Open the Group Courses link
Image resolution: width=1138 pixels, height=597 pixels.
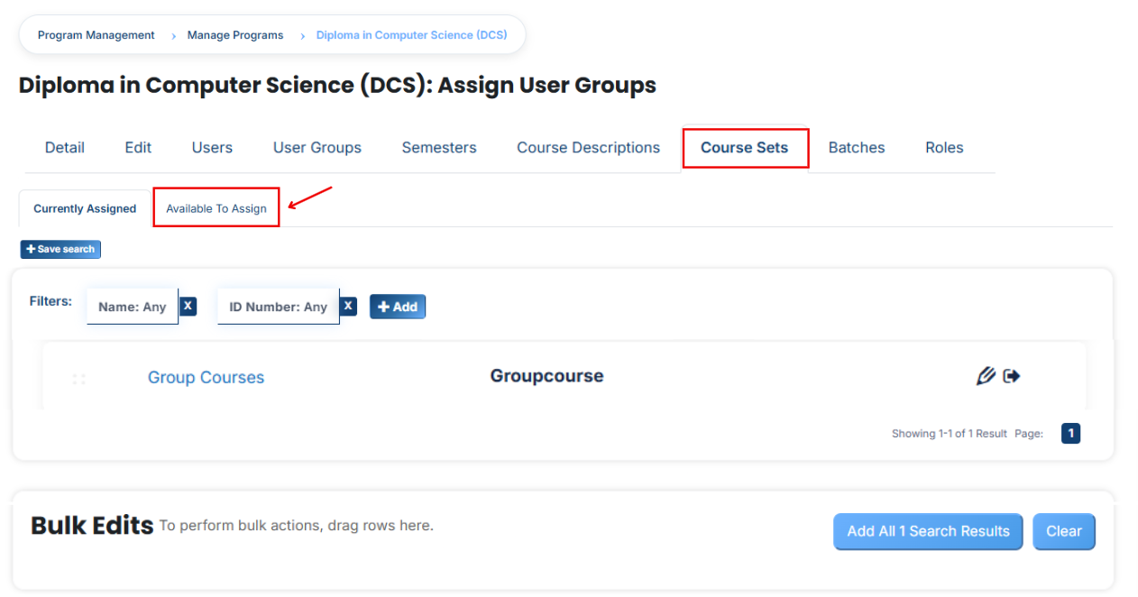[206, 378]
